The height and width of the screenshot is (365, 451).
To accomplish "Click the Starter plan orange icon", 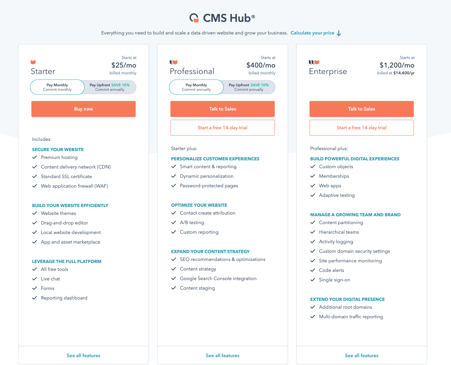I will [33, 62].
